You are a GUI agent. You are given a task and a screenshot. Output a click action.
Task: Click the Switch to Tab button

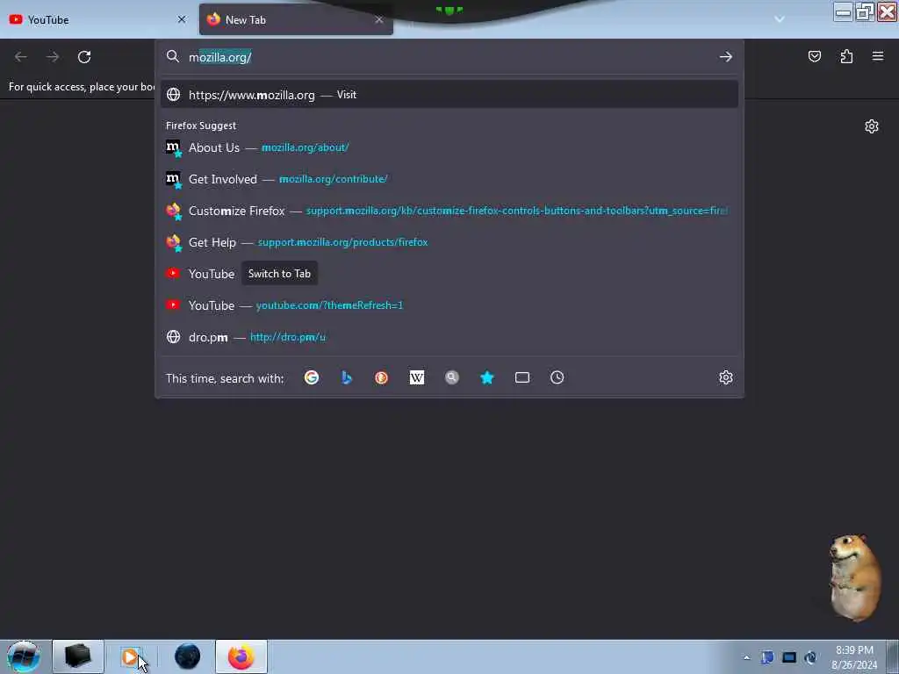pos(279,274)
